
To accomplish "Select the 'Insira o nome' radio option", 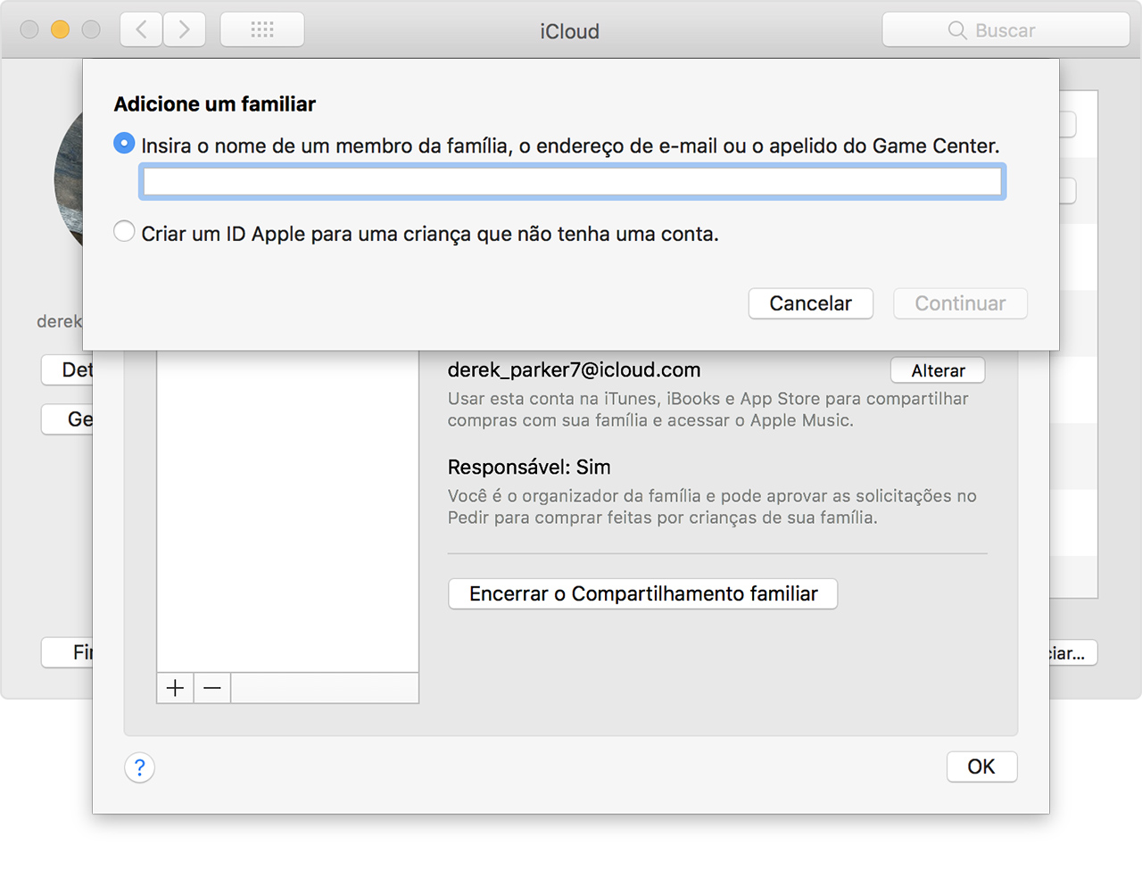I will pyautogui.click(x=124, y=143).
